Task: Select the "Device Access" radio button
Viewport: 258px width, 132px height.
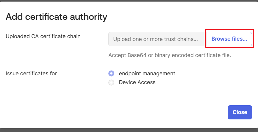Action: (x=111, y=83)
